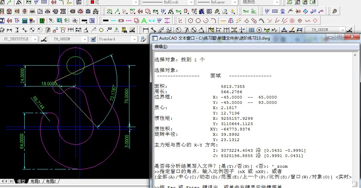Click the spring coil symbol icon
Screen dimensions: 361x188
click(x=32, y=11)
